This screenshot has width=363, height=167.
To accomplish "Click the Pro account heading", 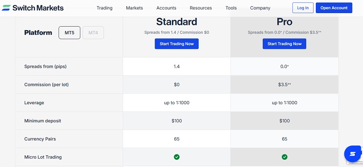I will coord(285,22).
